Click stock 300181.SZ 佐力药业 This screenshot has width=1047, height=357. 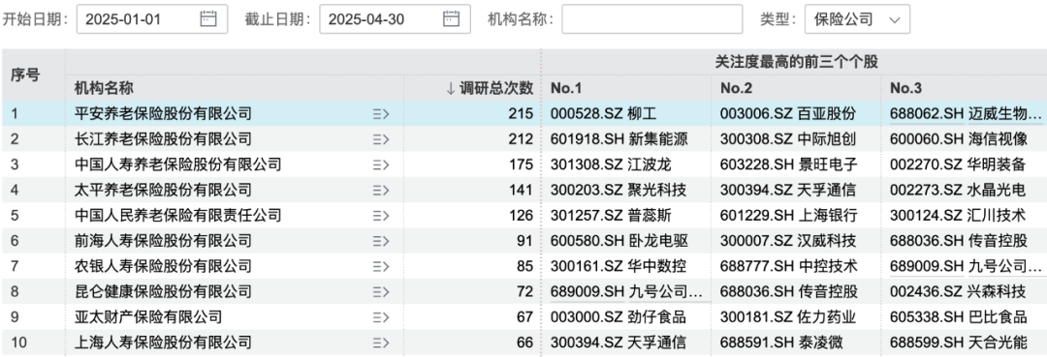787,317
